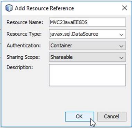Select the Container value in the Authentication box
Viewport: 132px width, 128px height.
click(x=61, y=46)
